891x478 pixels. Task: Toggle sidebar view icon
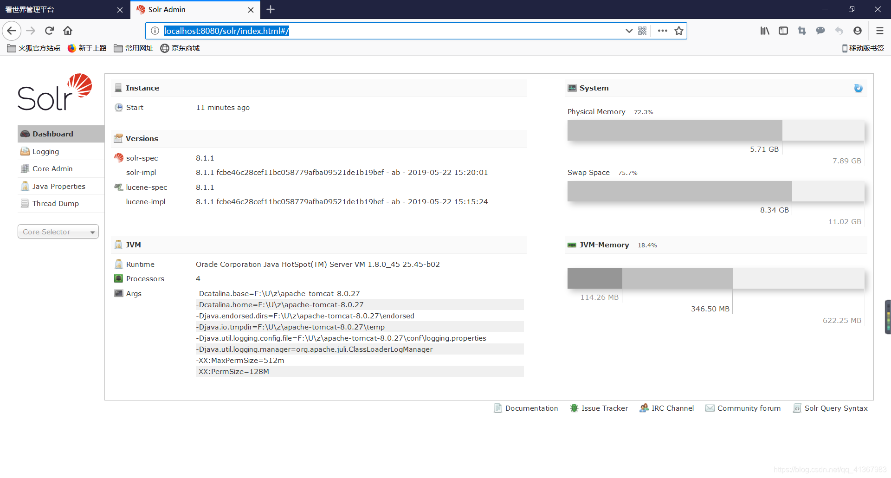(783, 31)
